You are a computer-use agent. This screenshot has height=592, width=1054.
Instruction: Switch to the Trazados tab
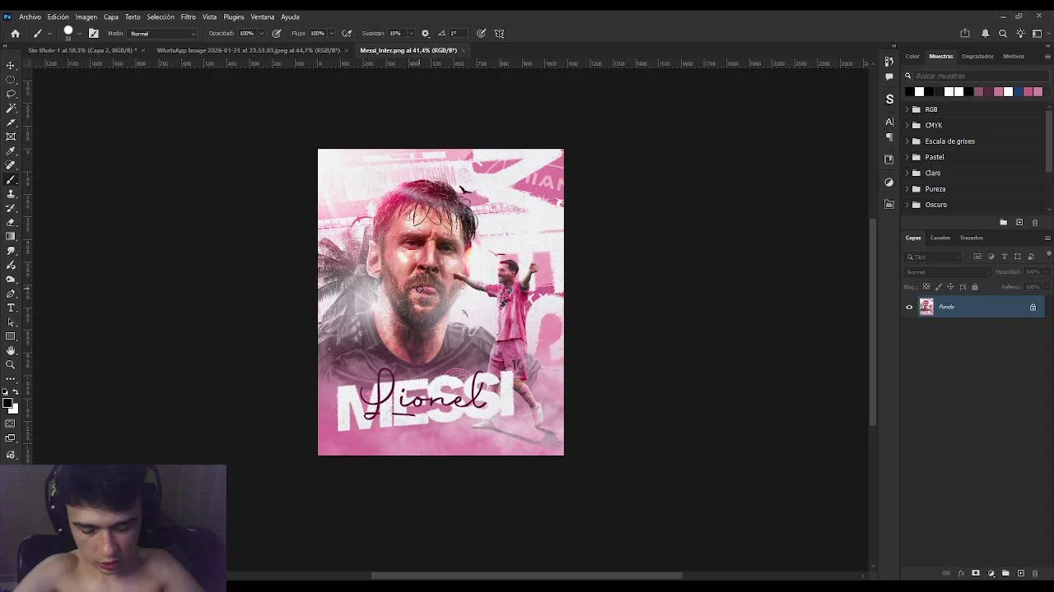(971, 238)
